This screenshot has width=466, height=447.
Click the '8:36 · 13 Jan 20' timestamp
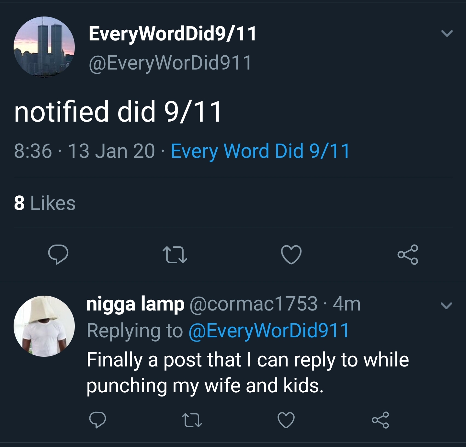[x=84, y=152]
